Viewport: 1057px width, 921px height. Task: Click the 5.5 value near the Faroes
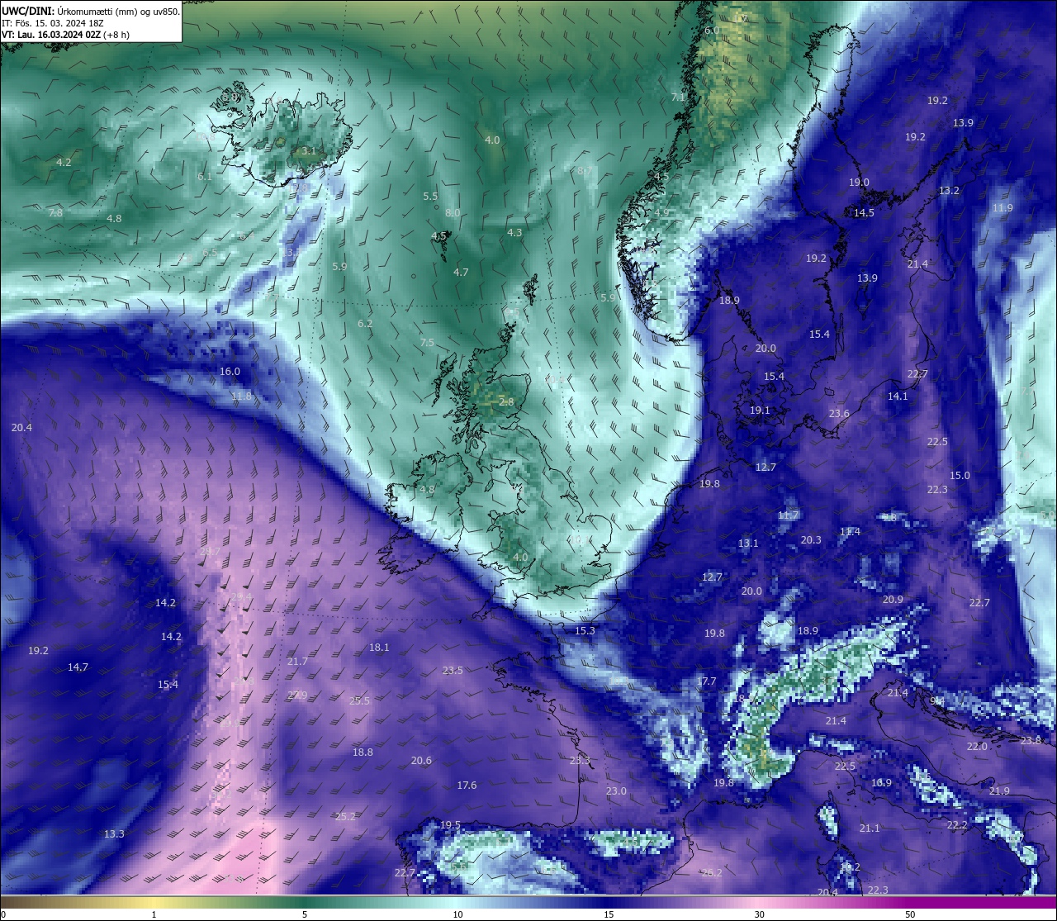click(430, 197)
